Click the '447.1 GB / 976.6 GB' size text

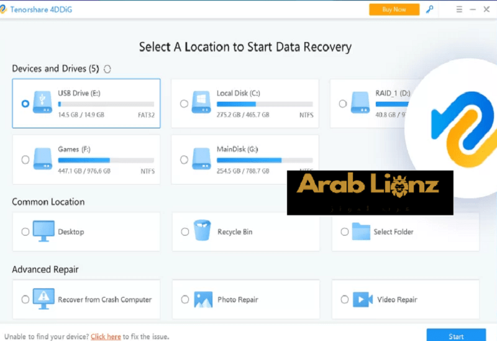[84, 171]
